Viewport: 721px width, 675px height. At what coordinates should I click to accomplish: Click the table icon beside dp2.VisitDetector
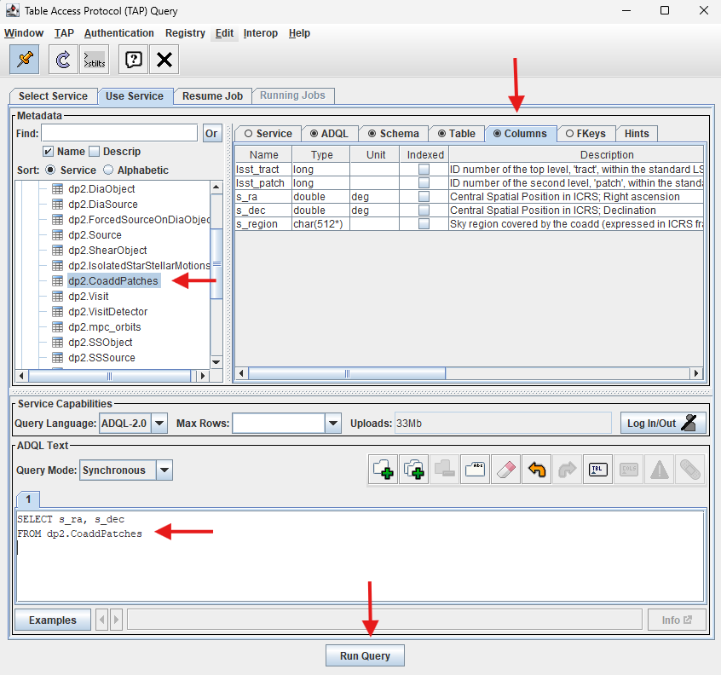click(57, 312)
